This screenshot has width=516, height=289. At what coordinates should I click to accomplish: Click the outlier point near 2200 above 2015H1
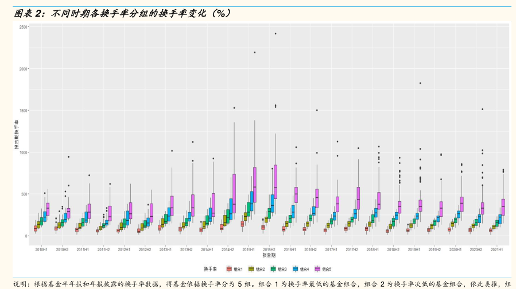[255, 52]
